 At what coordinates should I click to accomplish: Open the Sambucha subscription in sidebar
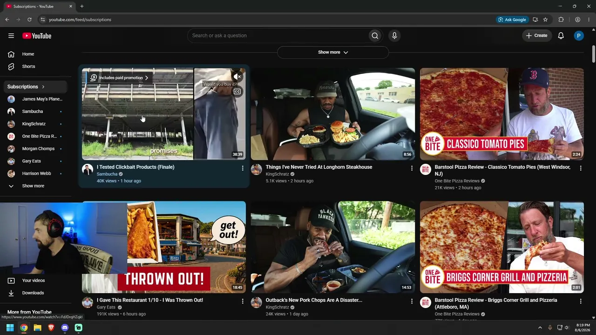point(36,112)
